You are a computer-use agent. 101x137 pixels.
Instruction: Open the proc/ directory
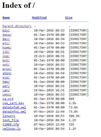[x=7, y=69]
